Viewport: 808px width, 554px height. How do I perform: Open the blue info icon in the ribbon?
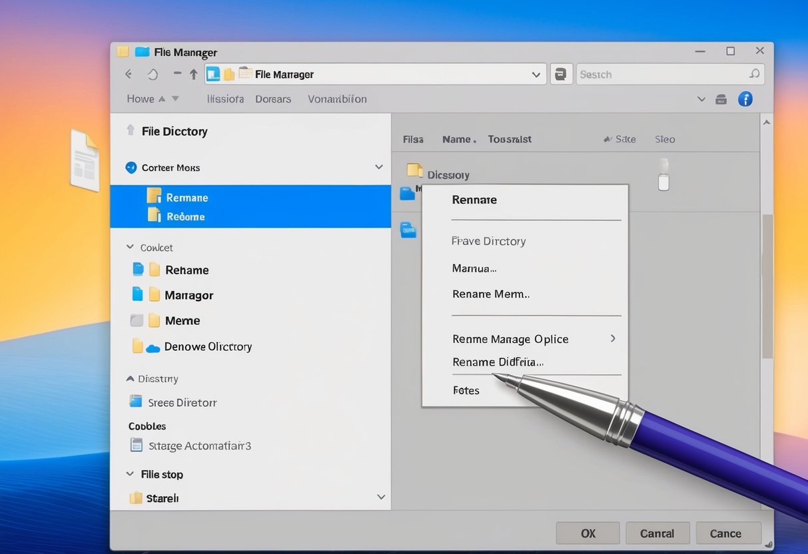click(x=745, y=99)
